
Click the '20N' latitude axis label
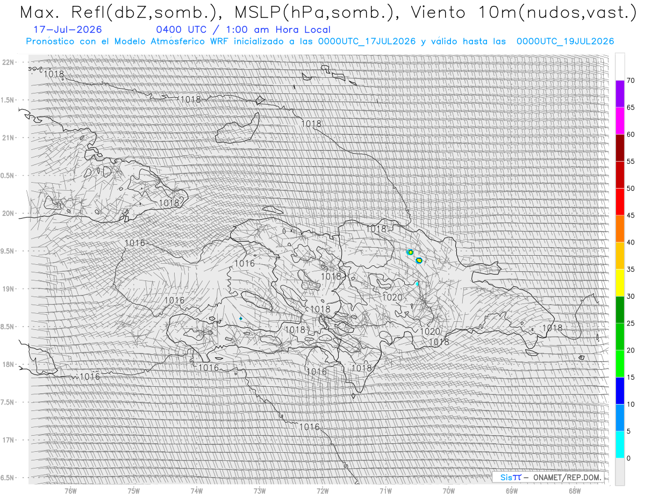(x=8, y=213)
